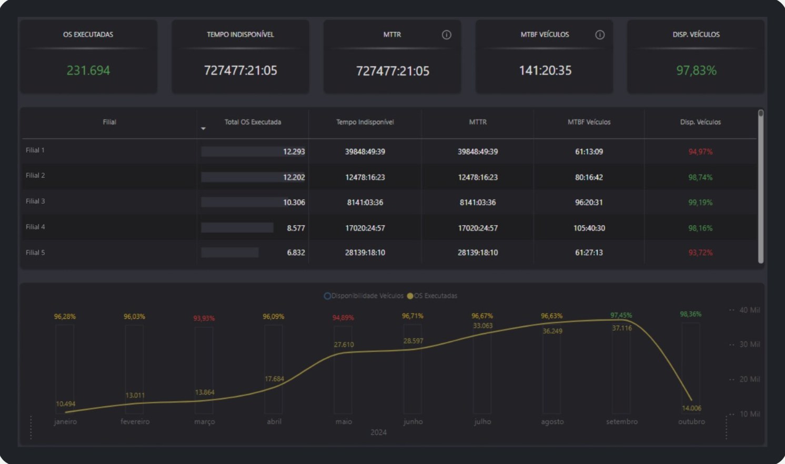Click Filial 4 MTBF value 105:40:30
This screenshot has height=464, width=785.
pyautogui.click(x=589, y=228)
